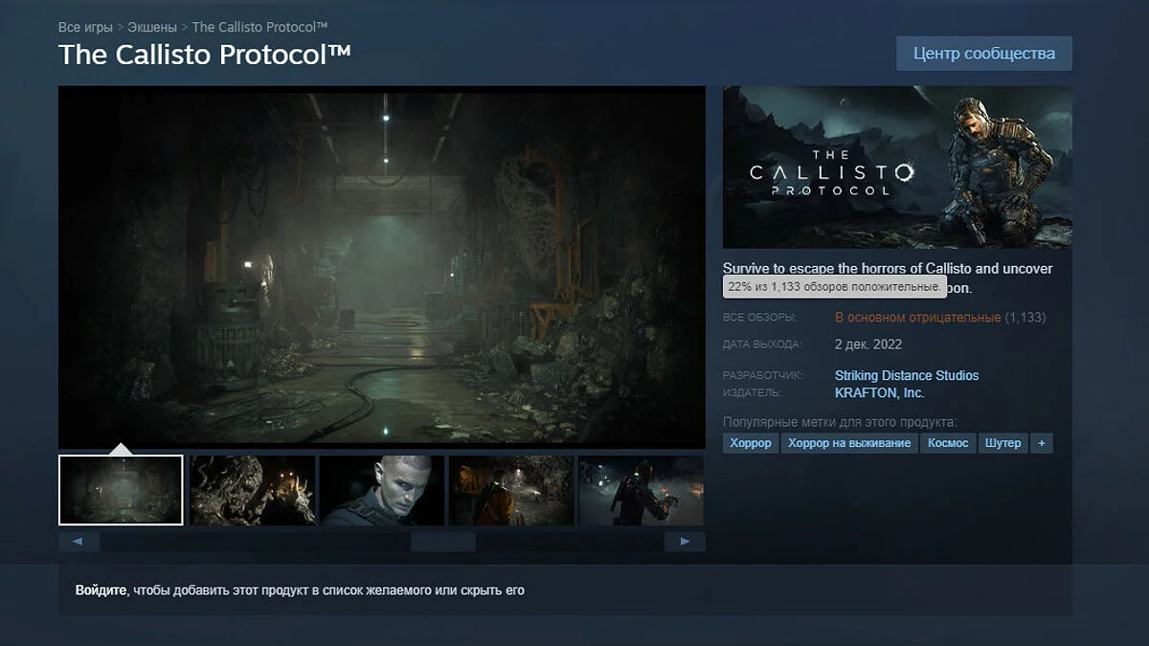1149x646 pixels.
Task: Select the fifth dark suit thumbnail
Action: (642, 490)
